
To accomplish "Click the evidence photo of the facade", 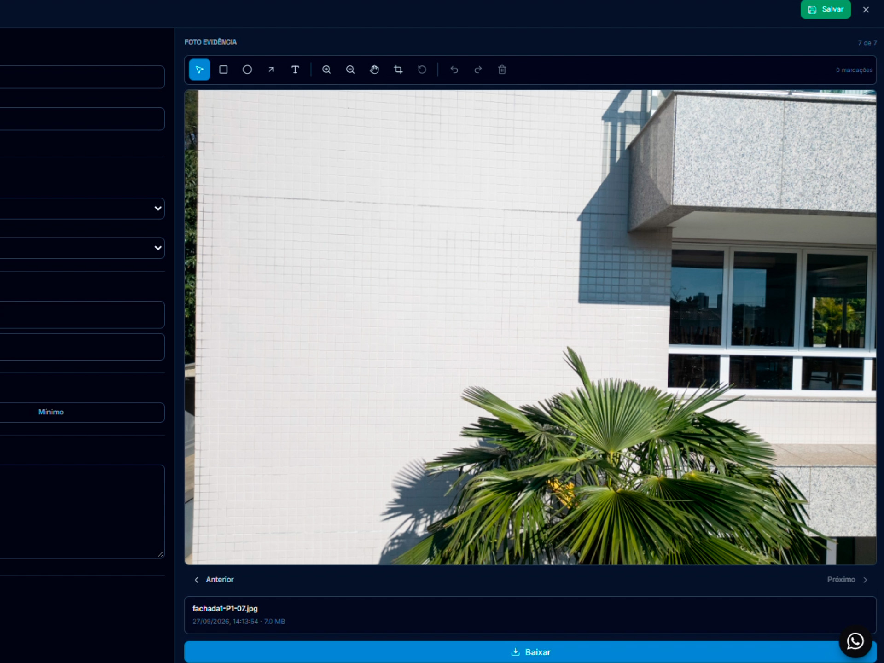I will pos(530,327).
